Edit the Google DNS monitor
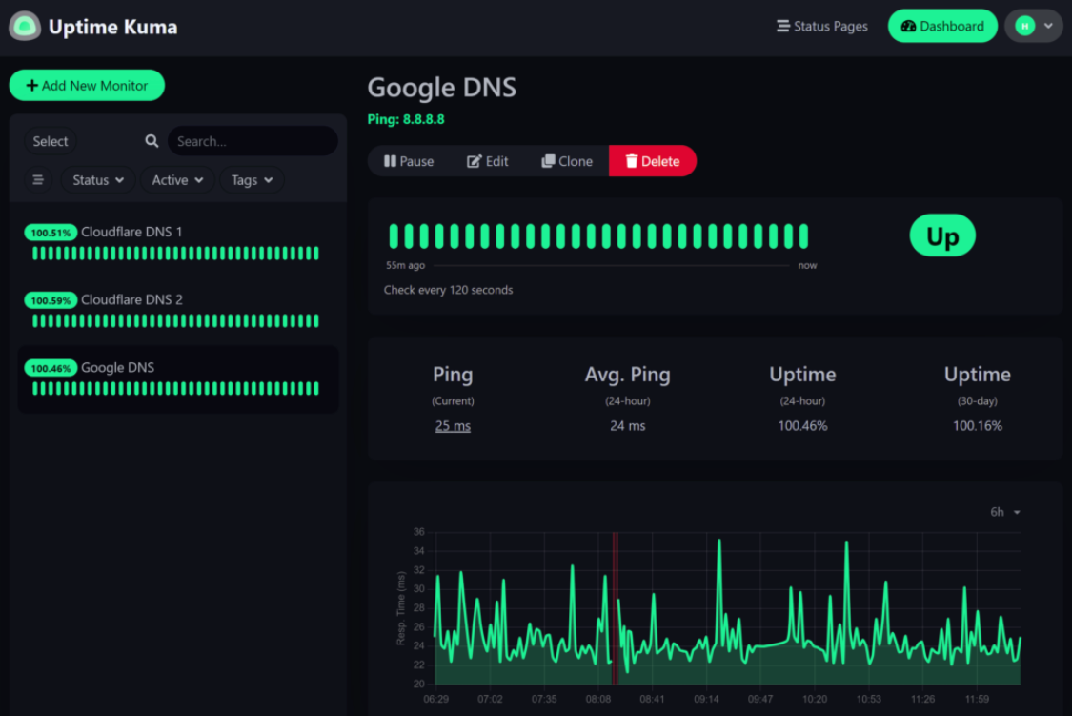This screenshot has height=716, width=1072. pos(488,161)
